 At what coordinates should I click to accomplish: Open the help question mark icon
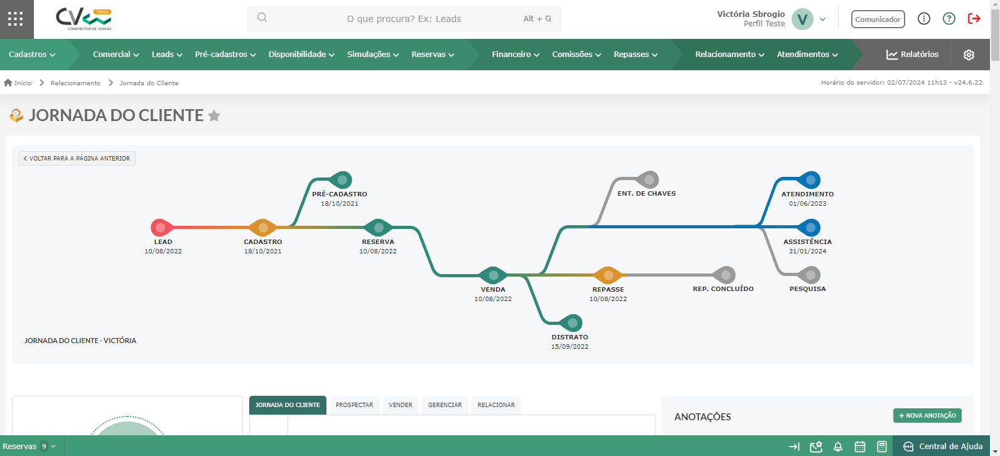click(949, 19)
